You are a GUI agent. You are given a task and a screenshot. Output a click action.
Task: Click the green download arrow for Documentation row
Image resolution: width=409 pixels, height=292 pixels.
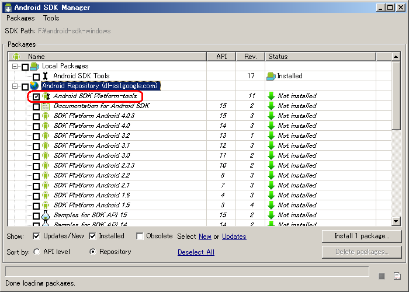tap(271, 106)
